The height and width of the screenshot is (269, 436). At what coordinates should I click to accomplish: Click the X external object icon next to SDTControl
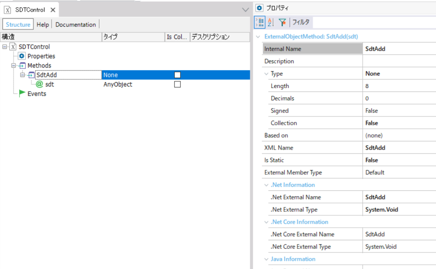pos(13,47)
